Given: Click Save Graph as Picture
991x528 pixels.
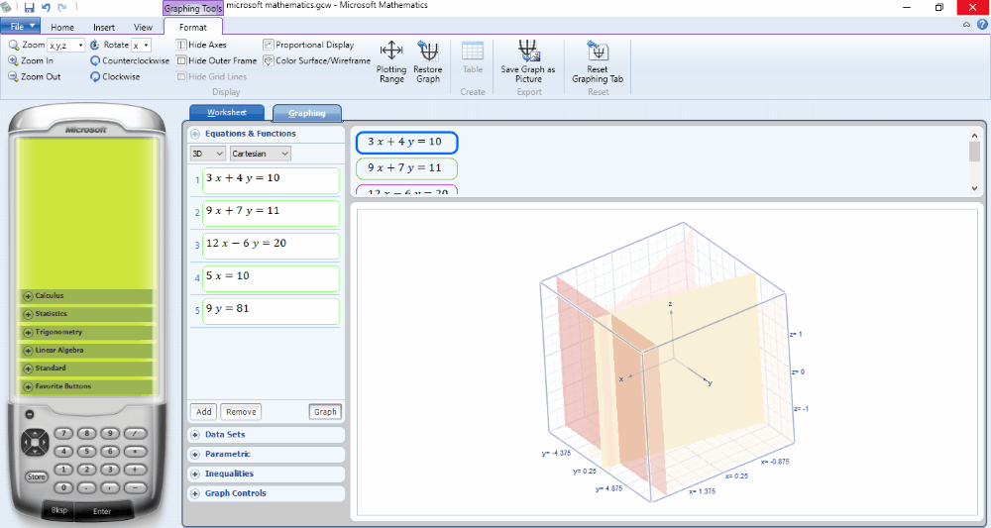Looking at the screenshot, I should coord(528,61).
